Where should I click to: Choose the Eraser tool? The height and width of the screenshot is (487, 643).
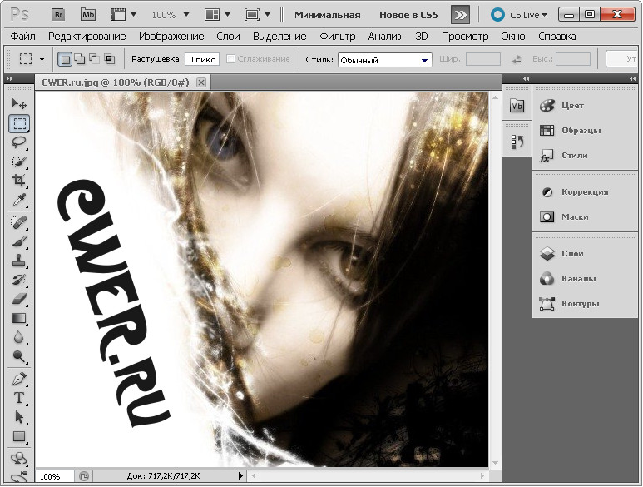(x=19, y=298)
